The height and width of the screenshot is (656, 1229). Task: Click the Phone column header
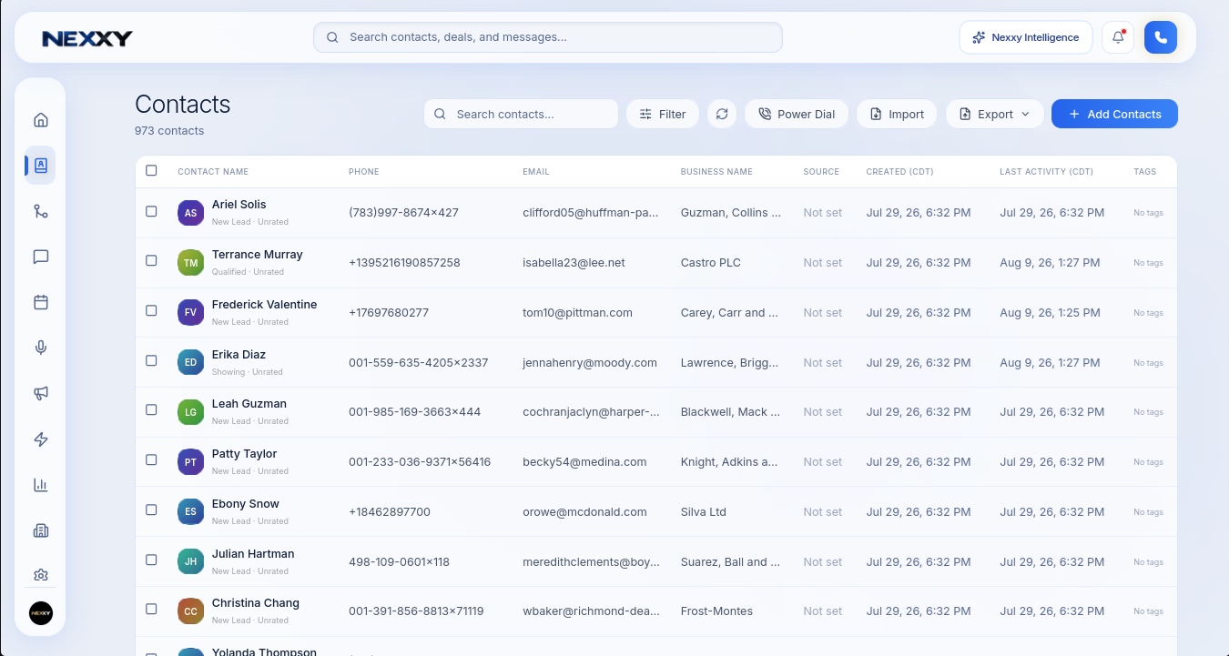[364, 171]
